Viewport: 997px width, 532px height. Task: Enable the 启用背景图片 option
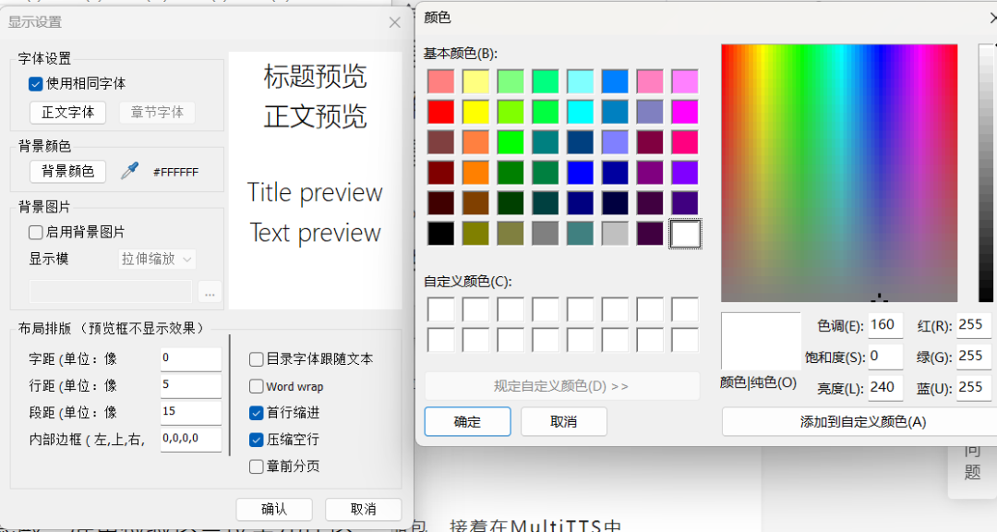pos(35,232)
